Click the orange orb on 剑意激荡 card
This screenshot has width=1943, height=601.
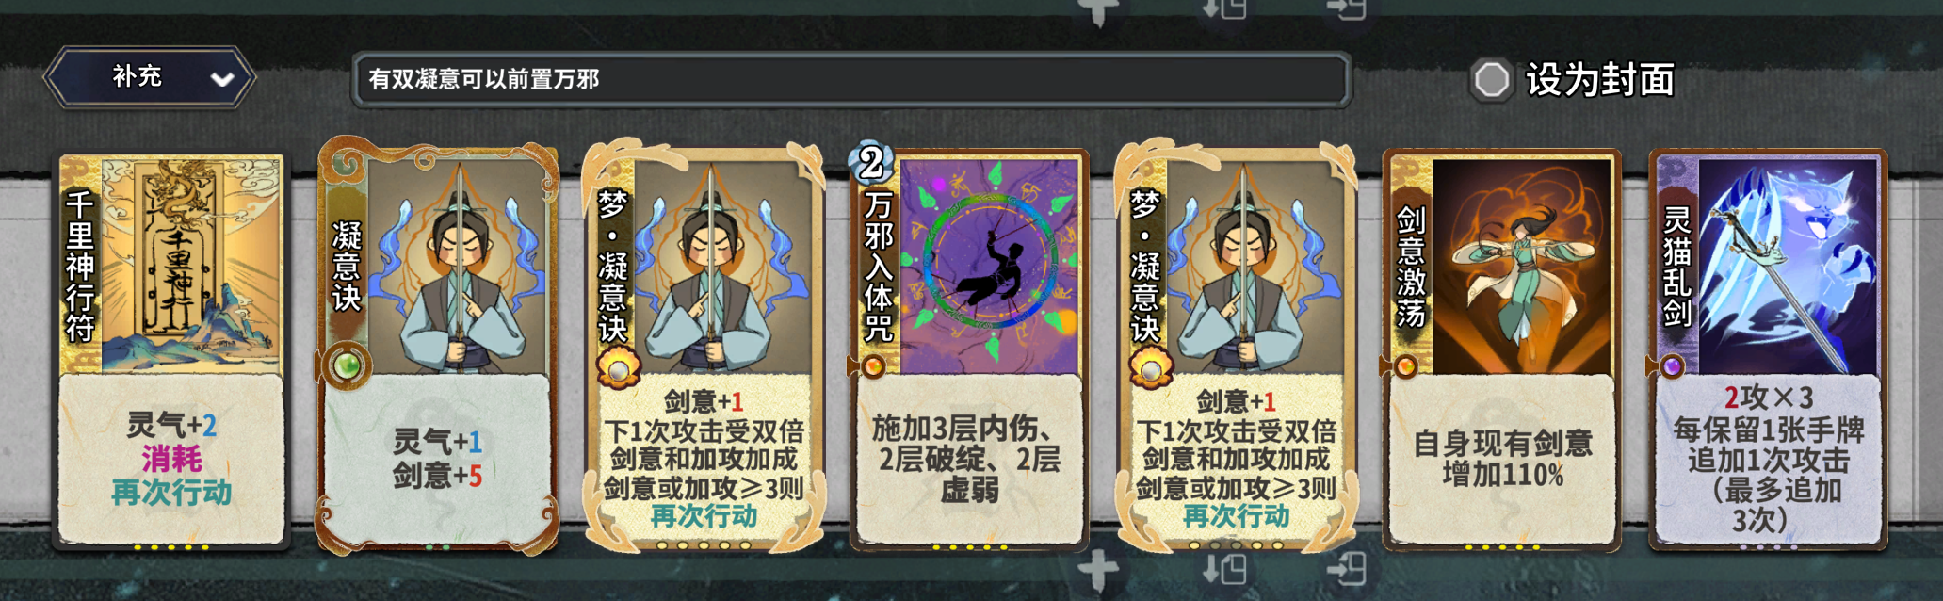[1405, 366]
